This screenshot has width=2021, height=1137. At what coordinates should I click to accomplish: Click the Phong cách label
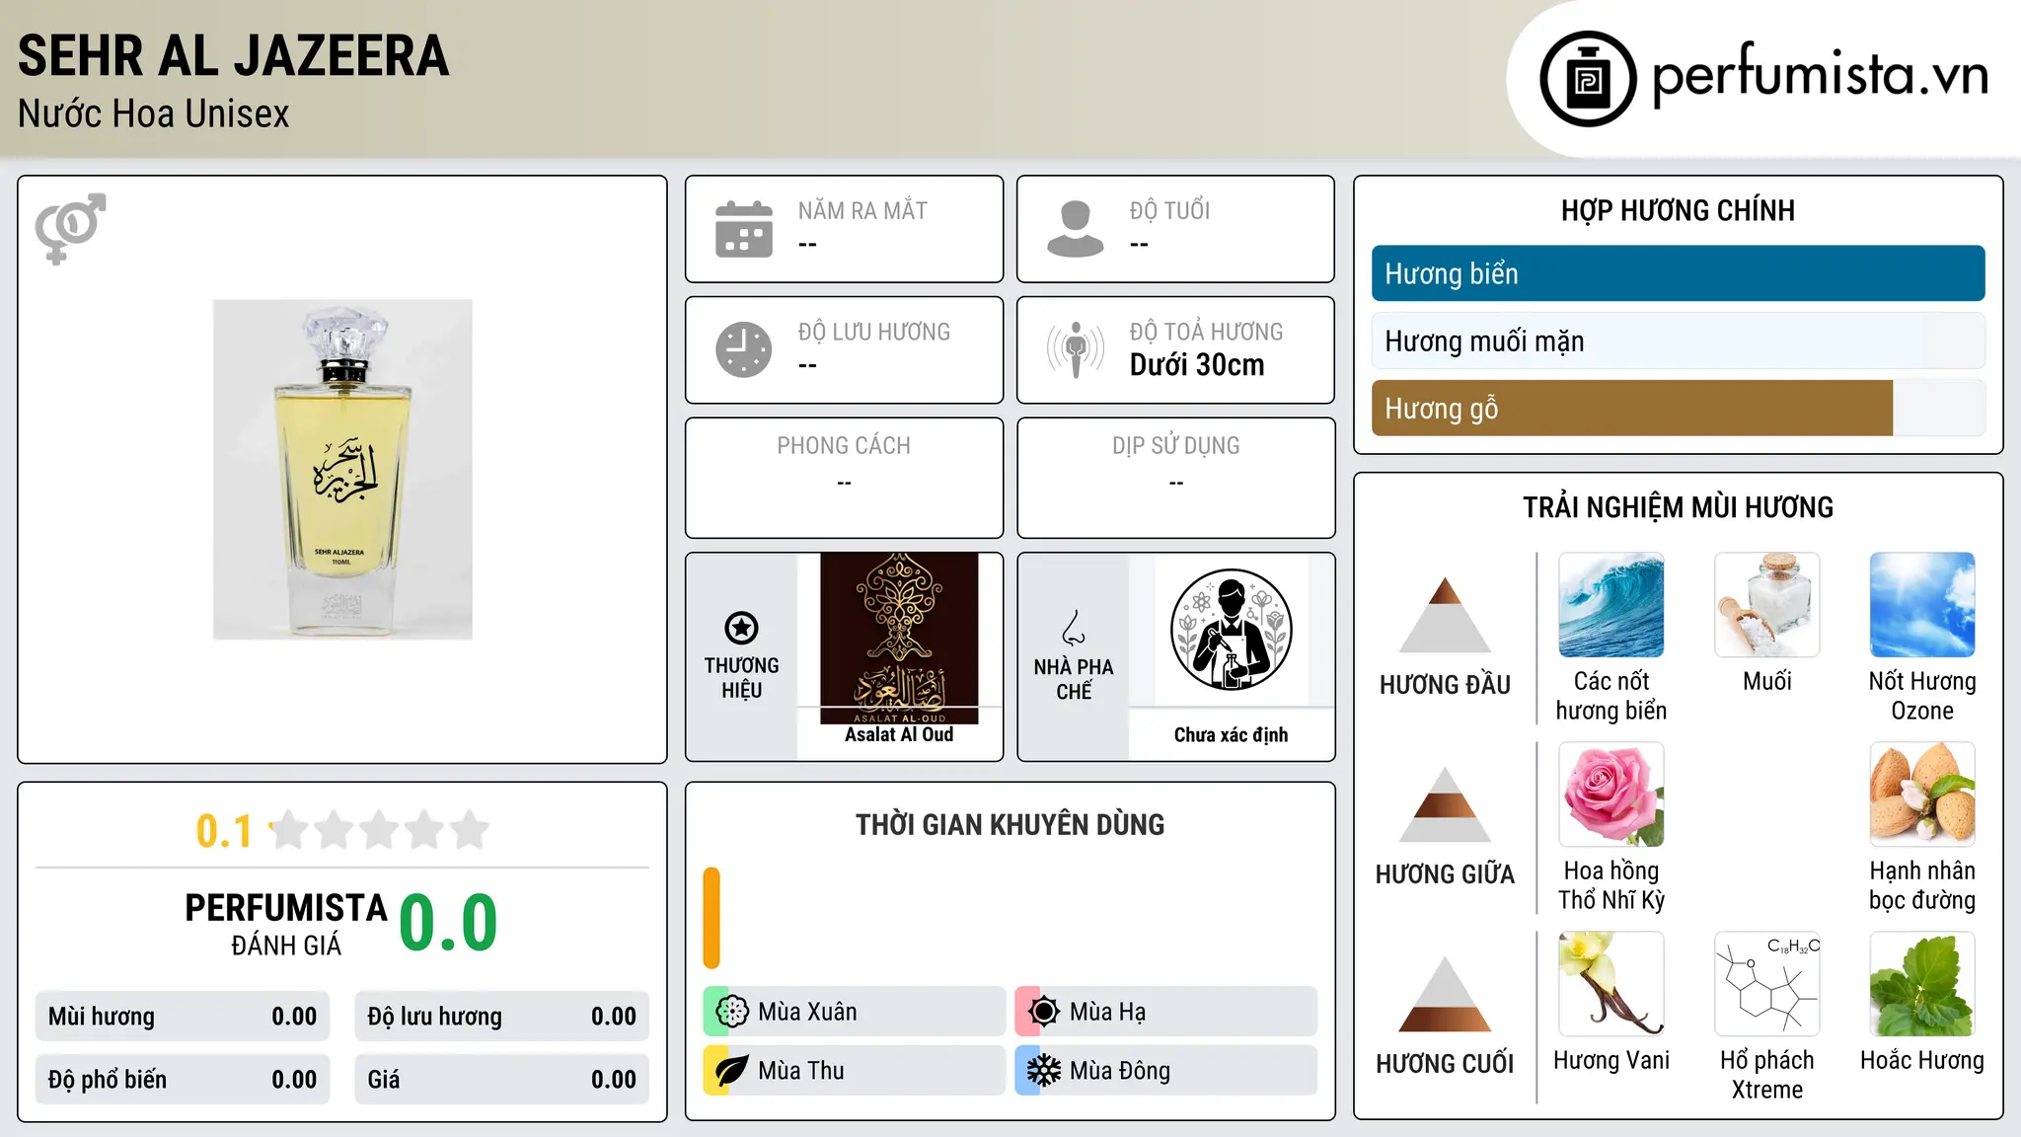[844, 446]
